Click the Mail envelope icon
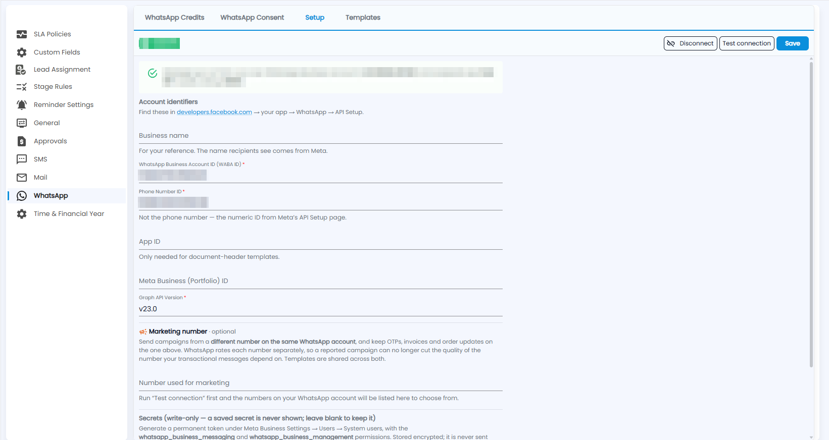 (x=22, y=178)
